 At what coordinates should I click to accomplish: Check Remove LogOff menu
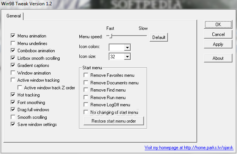coord(86,105)
